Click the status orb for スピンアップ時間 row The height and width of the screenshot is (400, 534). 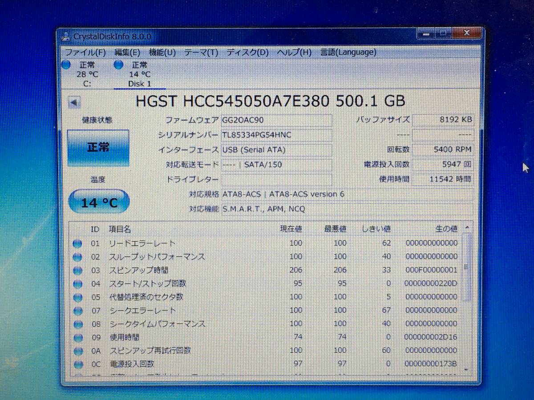[x=78, y=270]
